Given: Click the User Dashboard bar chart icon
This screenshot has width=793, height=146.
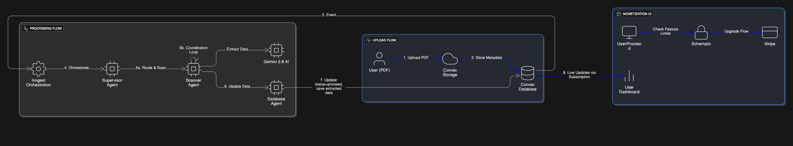Looking at the screenshot, I should coord(629,76).
